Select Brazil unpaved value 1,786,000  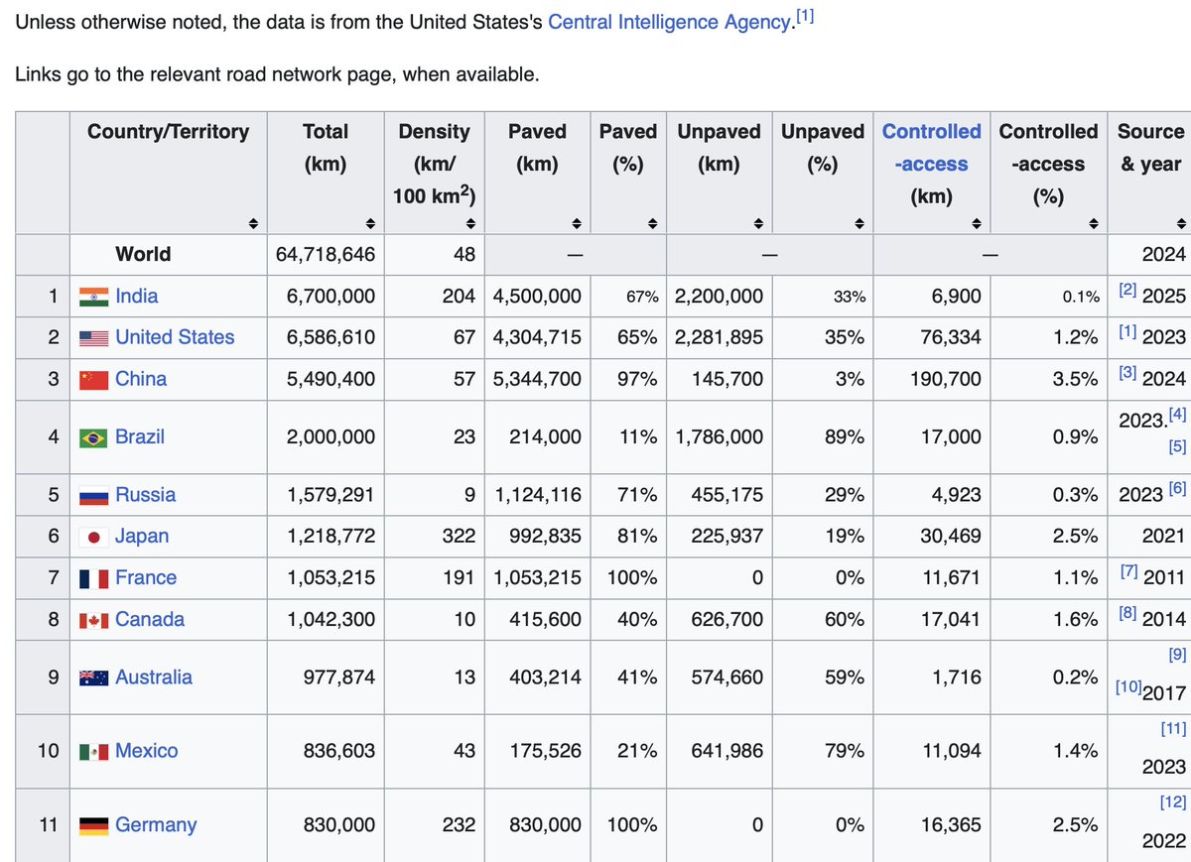click(x=719, y=436)
